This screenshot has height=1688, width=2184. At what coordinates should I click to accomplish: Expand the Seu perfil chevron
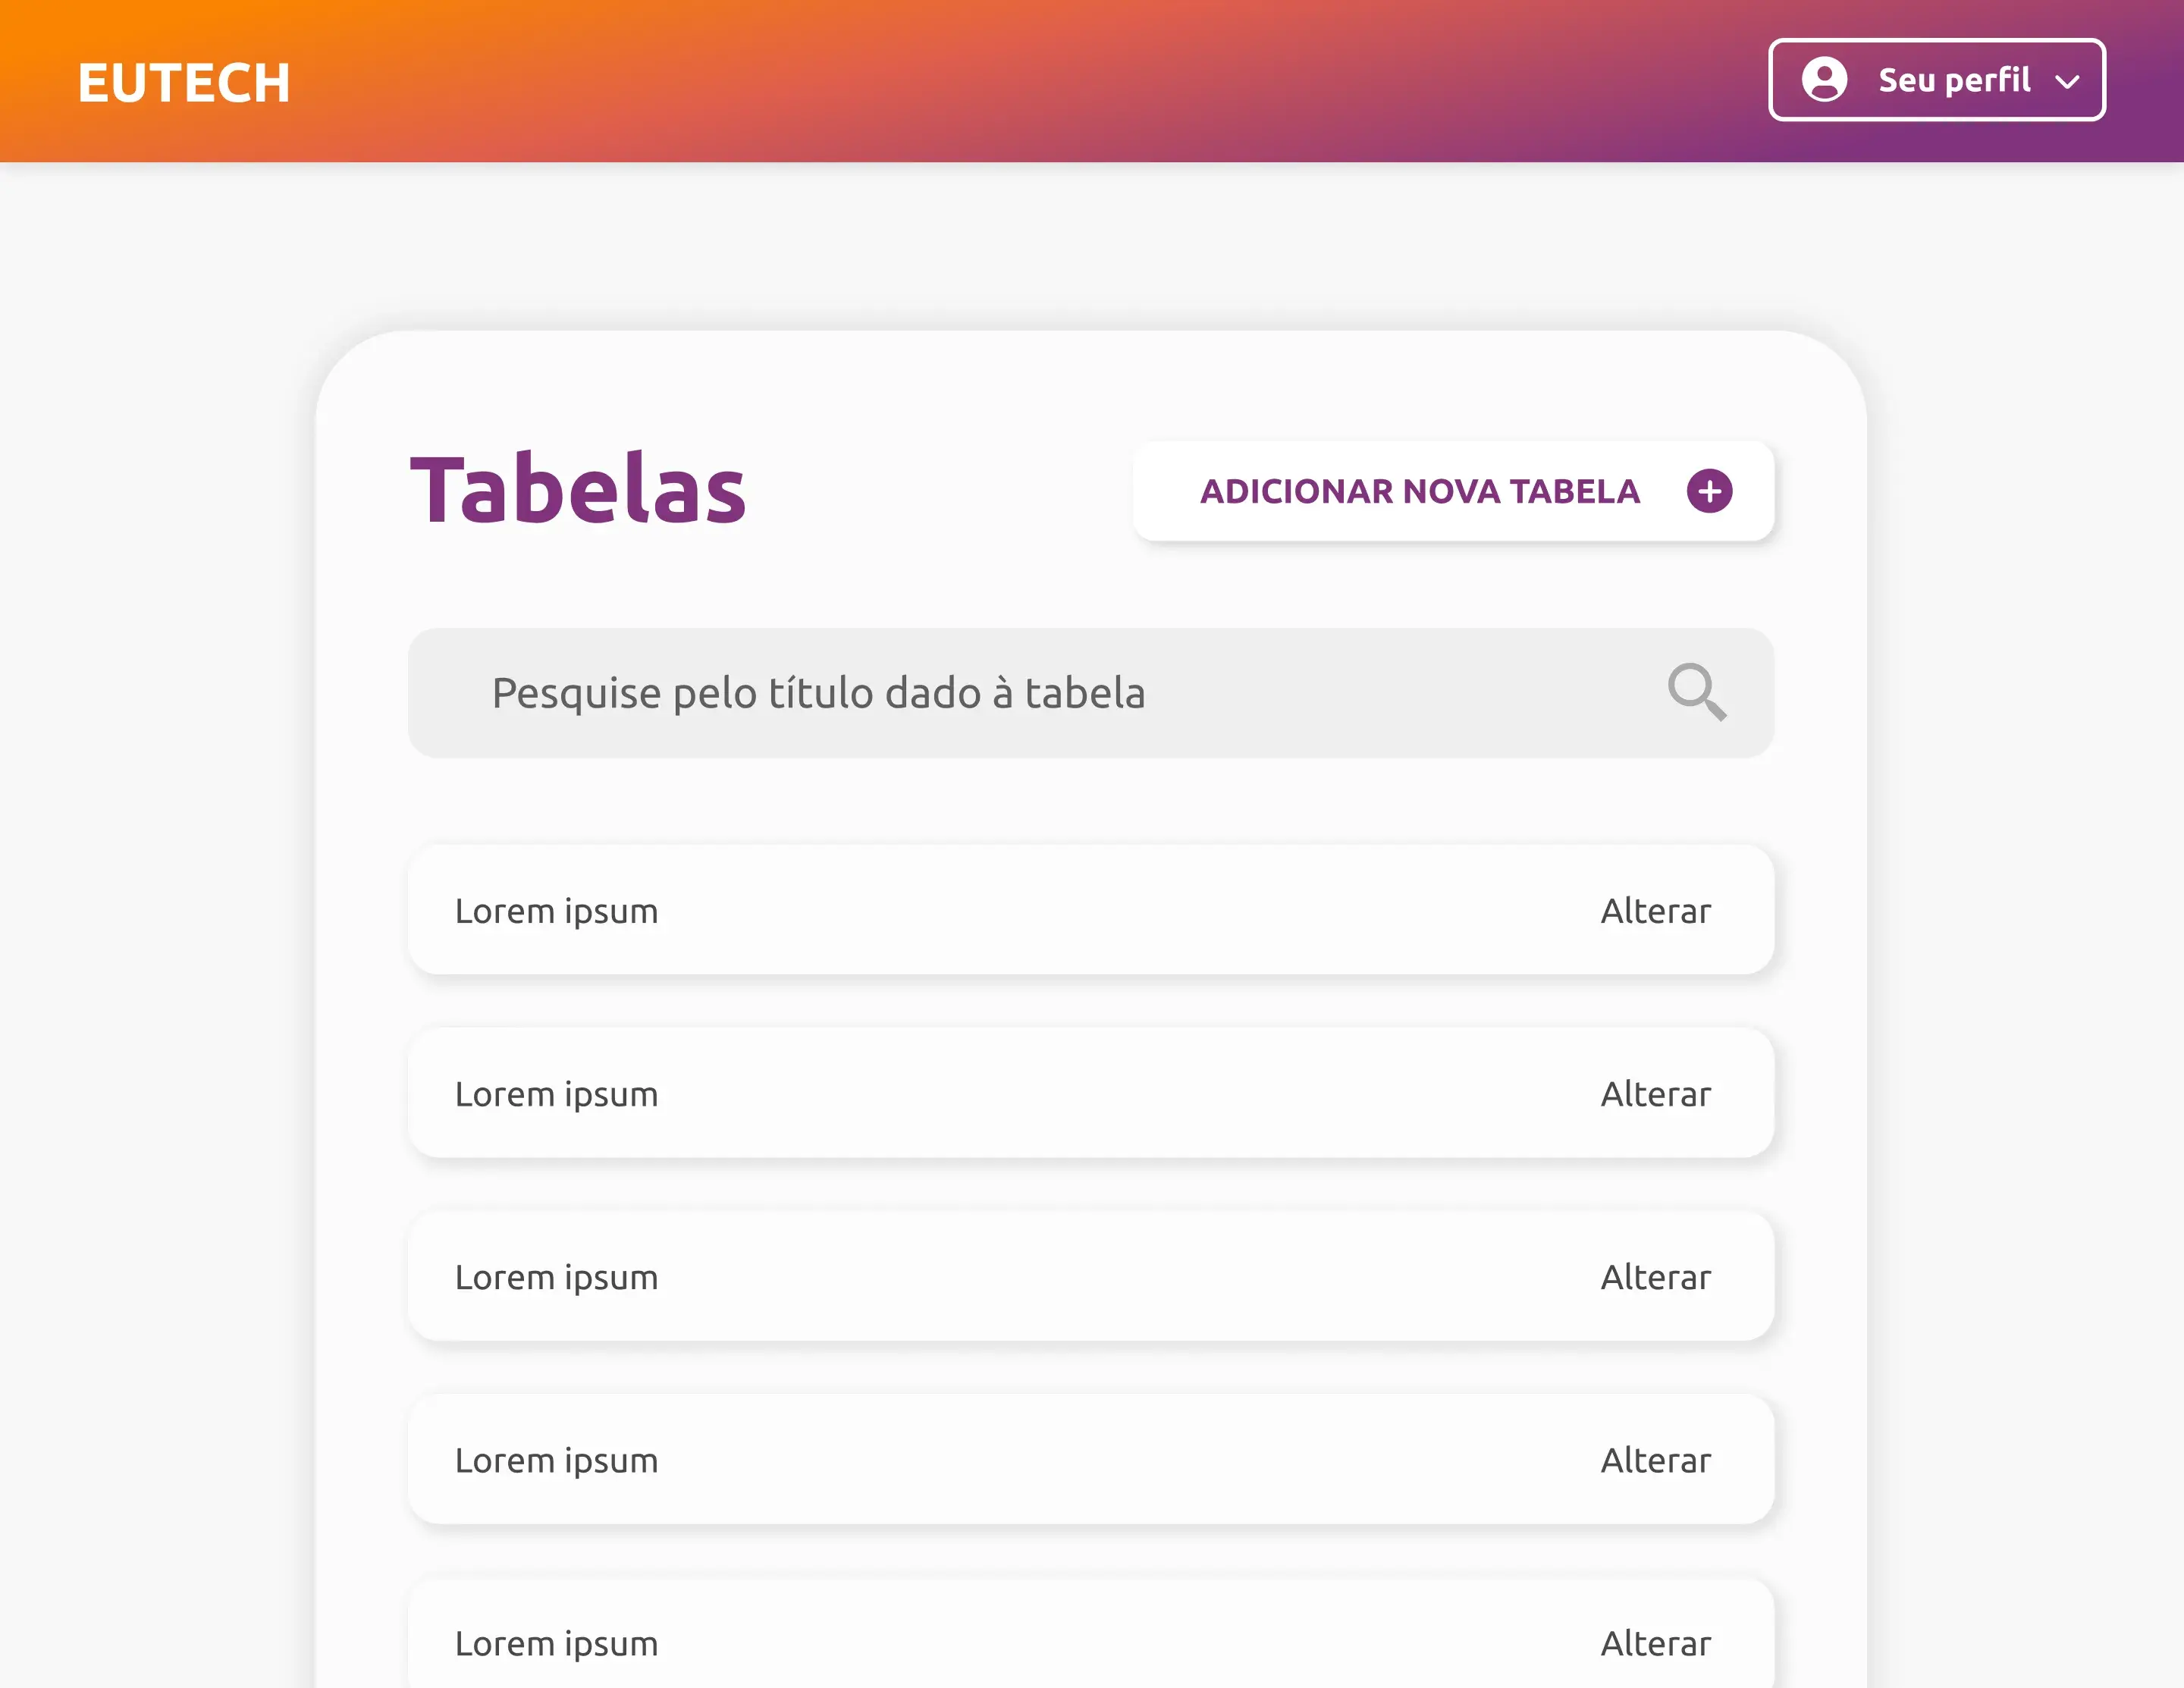2068,82
